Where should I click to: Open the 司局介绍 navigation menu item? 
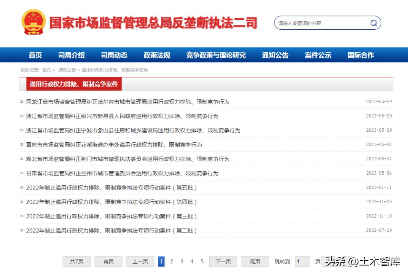click(x=72, y=55)
